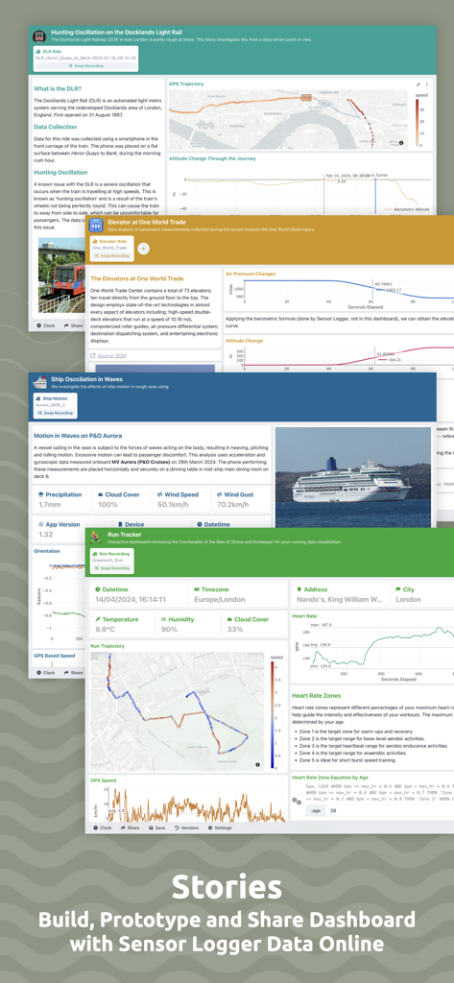454x983 pixels.
Task: Click the pencil edit icon on GPS Trajectory panel
Action: [418, 84]
